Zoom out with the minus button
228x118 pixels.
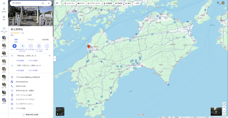[x=224, y=110]
